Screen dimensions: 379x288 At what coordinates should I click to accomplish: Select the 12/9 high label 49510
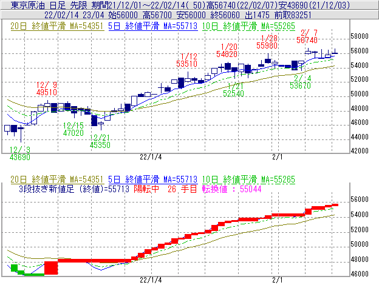tap(46, 93)
